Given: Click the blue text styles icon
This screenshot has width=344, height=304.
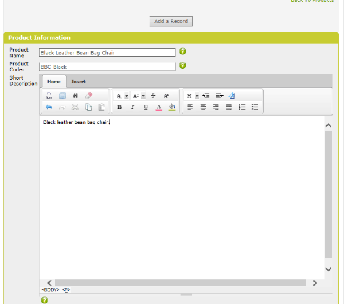Looking at the screenshot, I should (232, 96).
